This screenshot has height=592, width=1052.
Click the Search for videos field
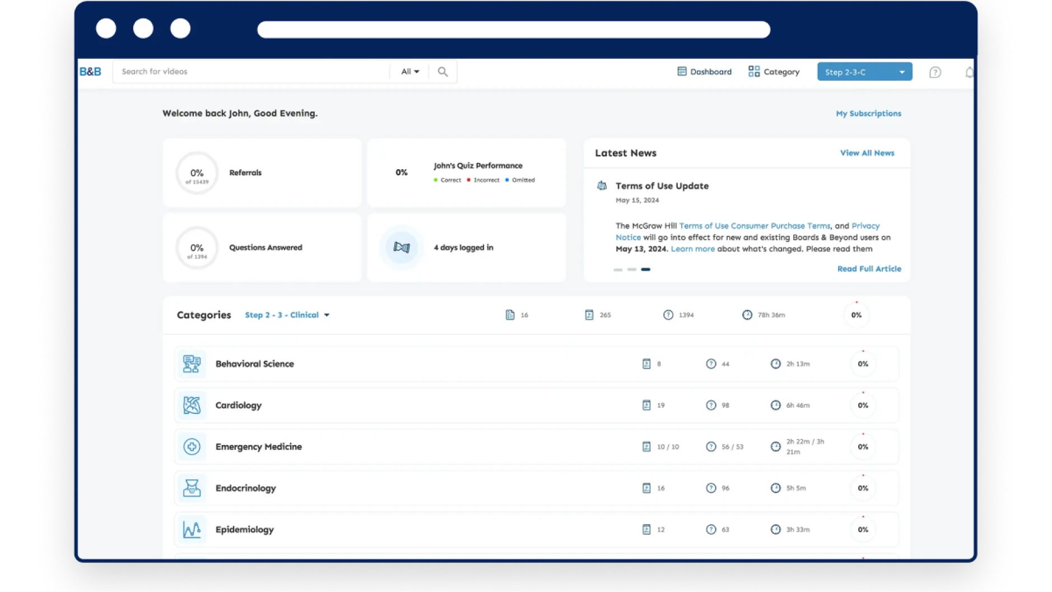pos(251,72)
